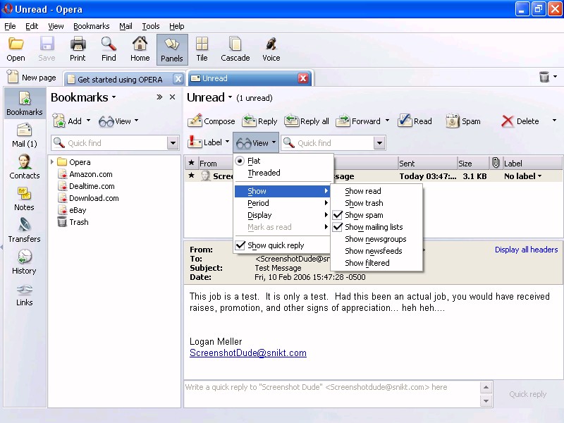Screen dimensions: 564x423
Task: Switch to Get started using OPERA tab
Action: coord(119,79)
